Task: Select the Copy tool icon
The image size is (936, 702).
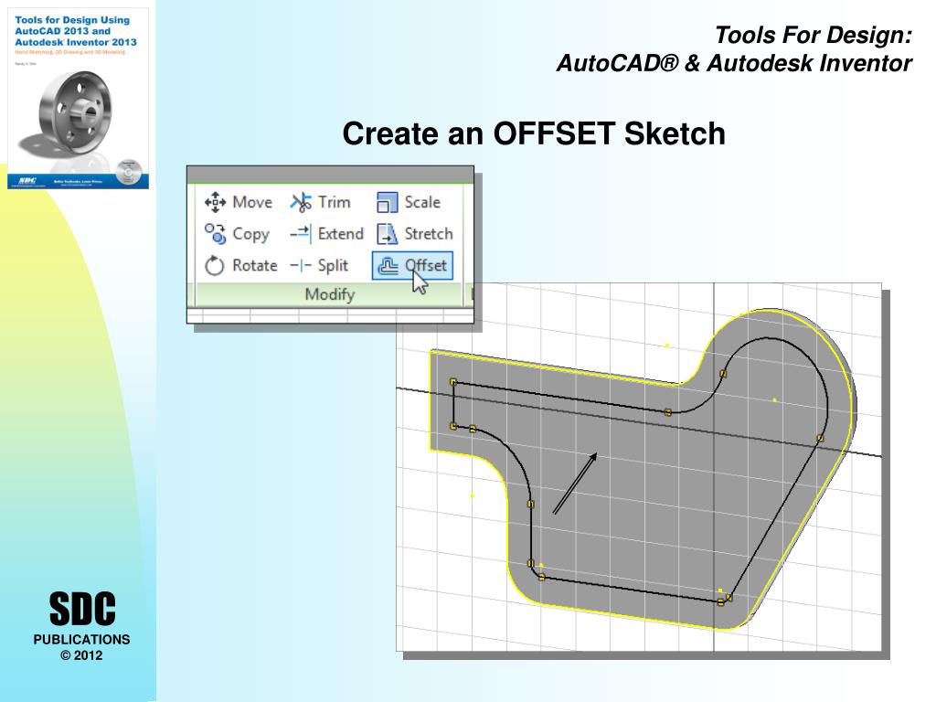Action: [215, 234]
